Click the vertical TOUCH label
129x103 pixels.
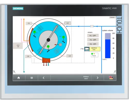[119, 25]
